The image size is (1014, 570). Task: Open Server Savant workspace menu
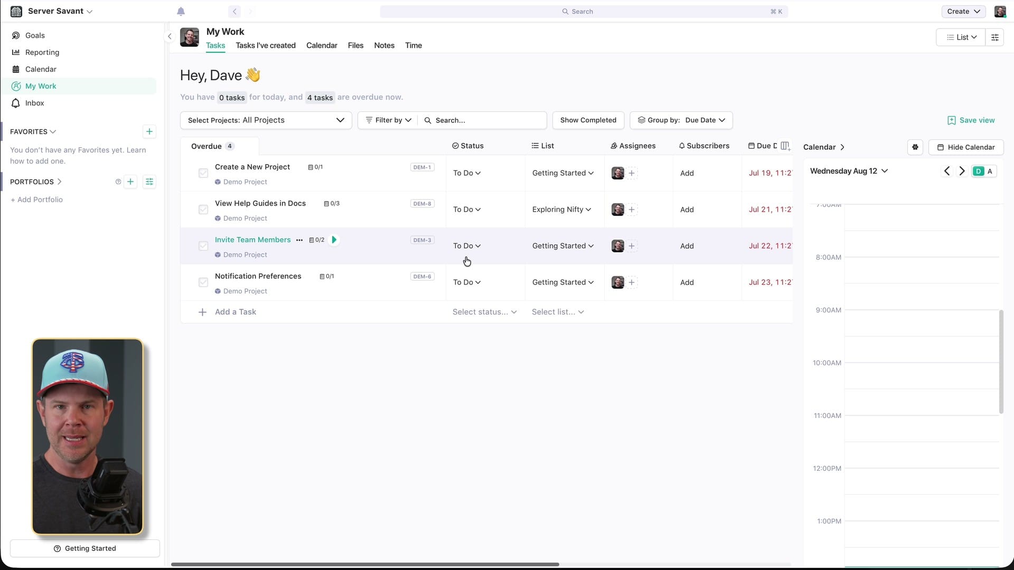(x=60, y=11)
